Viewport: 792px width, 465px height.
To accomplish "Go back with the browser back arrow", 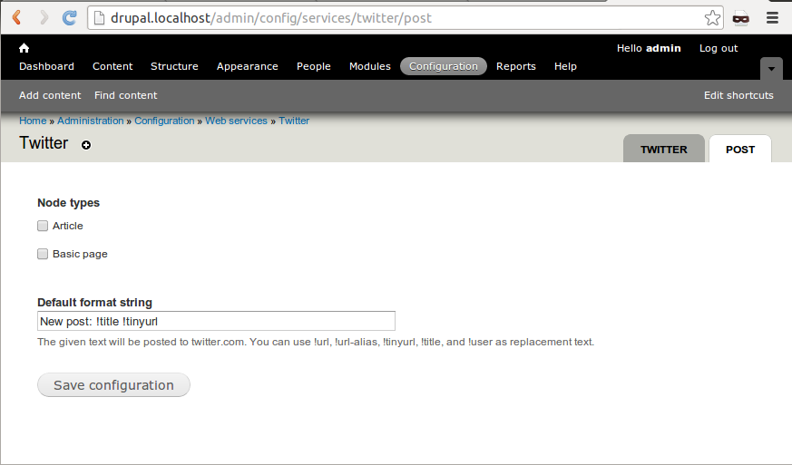I will point(16,17).
